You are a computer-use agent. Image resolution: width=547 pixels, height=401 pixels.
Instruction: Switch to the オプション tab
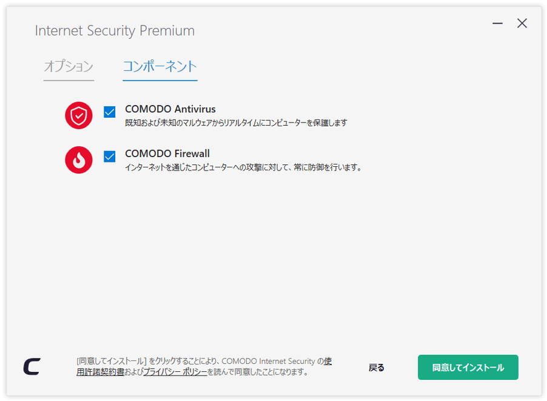[69, 66]
